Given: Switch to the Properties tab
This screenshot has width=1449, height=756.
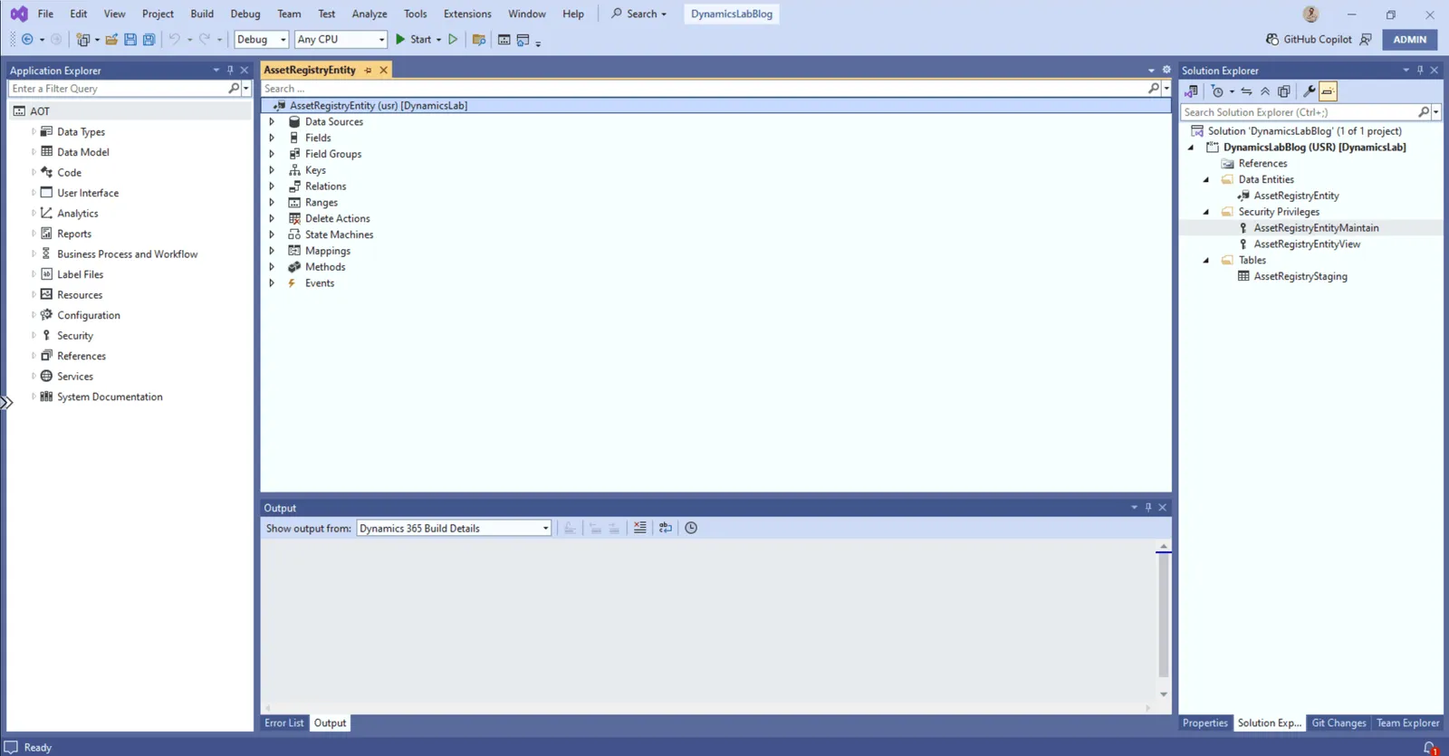Looking at the screenshot, I should tap(1205, 723).
